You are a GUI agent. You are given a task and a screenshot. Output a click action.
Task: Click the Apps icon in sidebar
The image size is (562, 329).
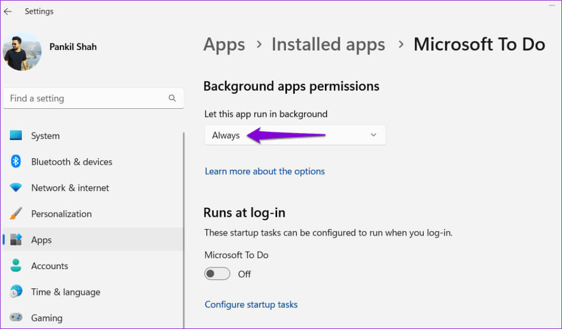16,239
